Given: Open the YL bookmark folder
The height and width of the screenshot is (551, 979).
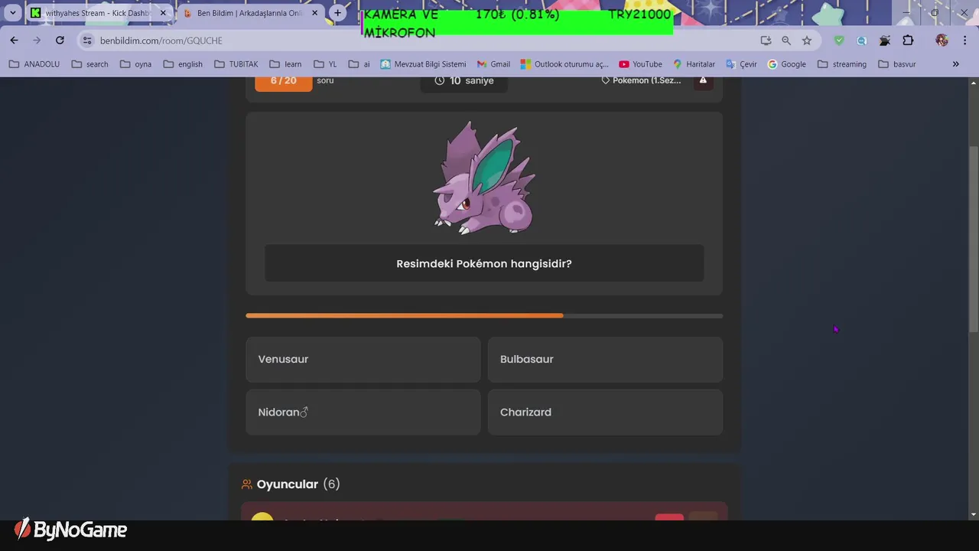Looking at the screenshot, I should [324, 64].
